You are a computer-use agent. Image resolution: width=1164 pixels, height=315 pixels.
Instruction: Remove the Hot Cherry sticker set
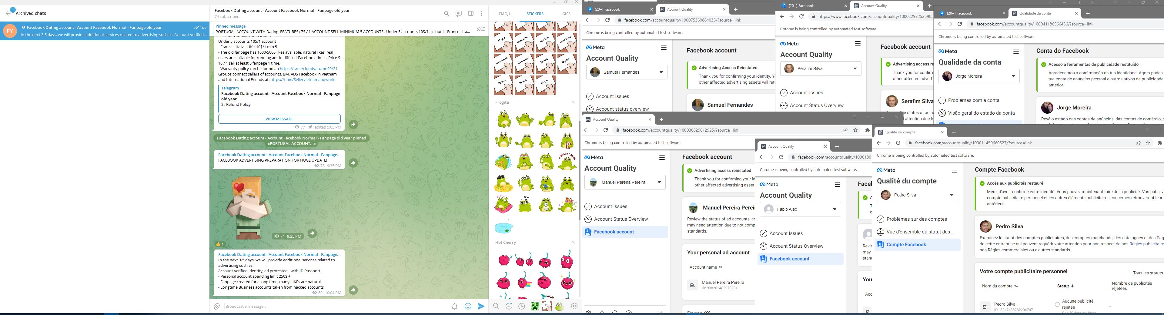tap(574, 243)
